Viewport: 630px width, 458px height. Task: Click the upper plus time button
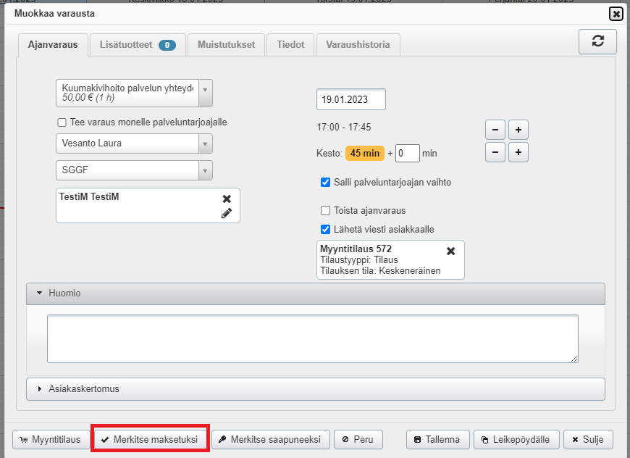(x=518, y=130)
